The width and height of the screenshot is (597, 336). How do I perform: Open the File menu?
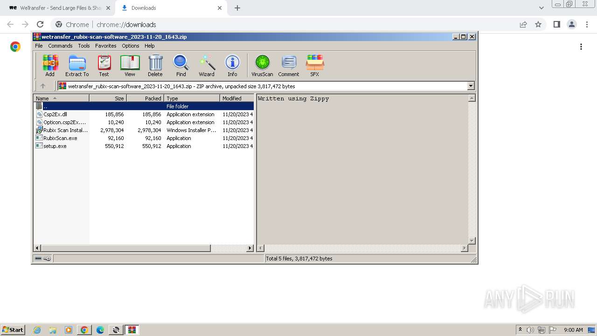coord(39,46)
